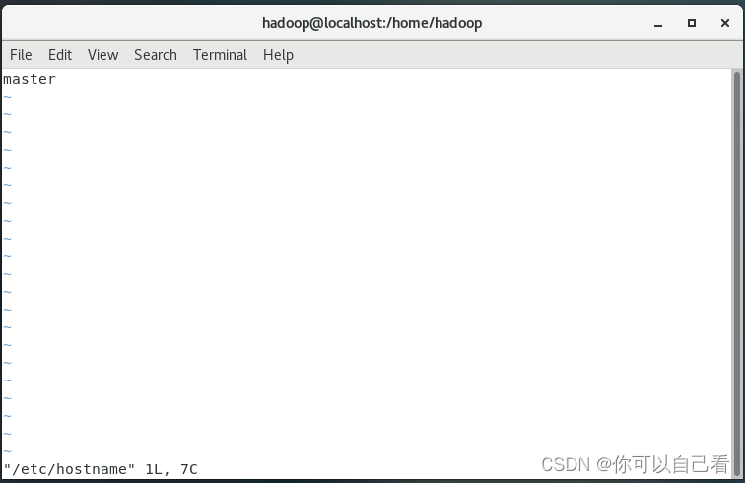745x483 pixels.
Task: Click empty terminal area right of master
Action: pos(380,79)
